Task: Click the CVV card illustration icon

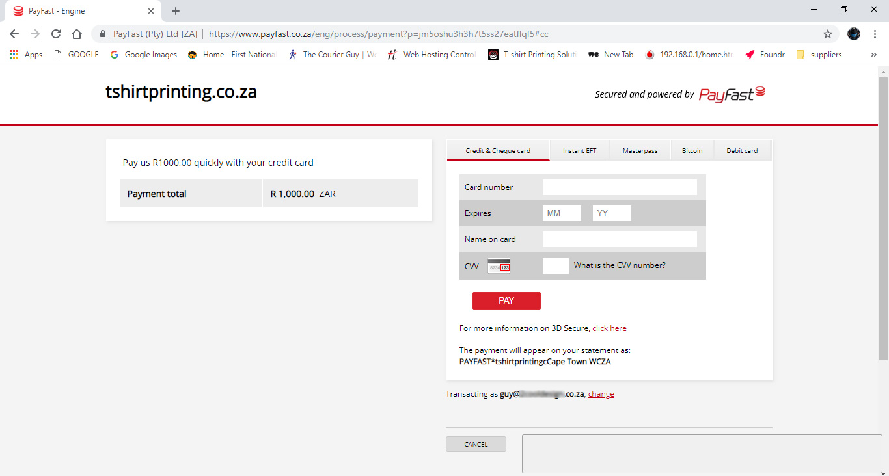Action: tap(499, 265)
